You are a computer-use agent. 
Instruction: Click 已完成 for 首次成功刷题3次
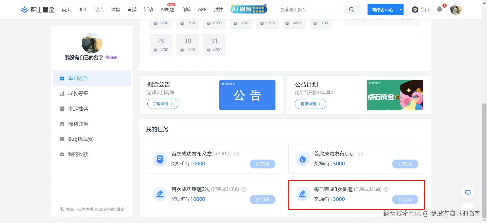tap(263, 199)
